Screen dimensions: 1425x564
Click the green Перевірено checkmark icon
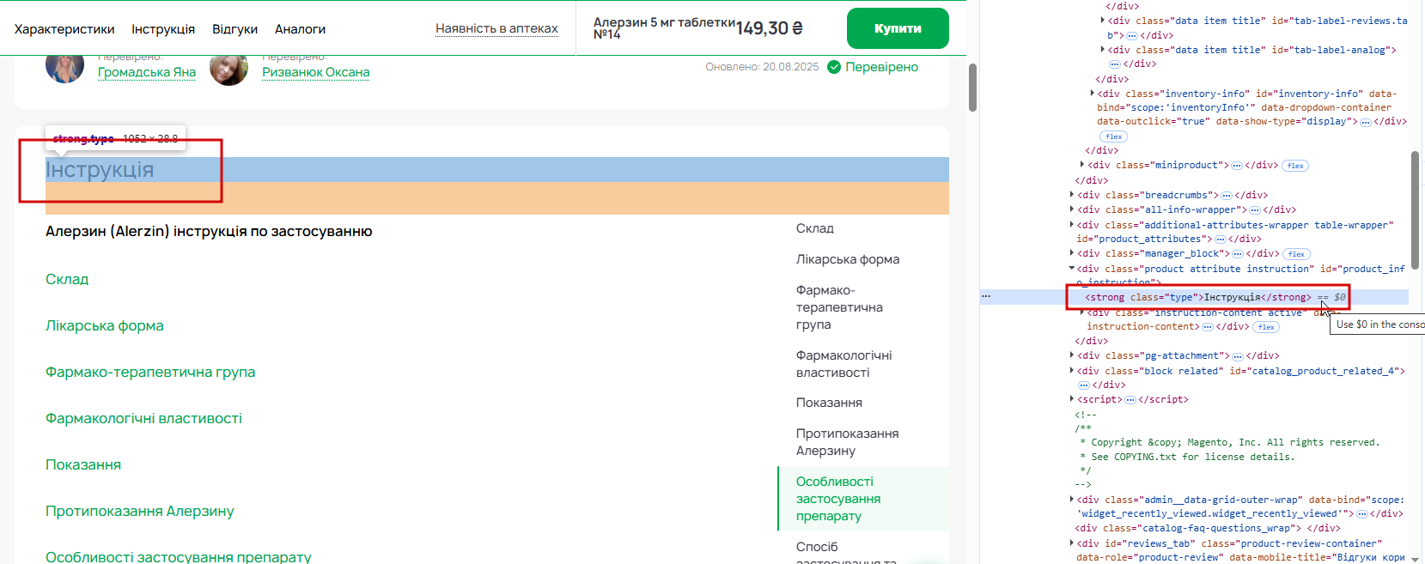click(x=834, y=67)
